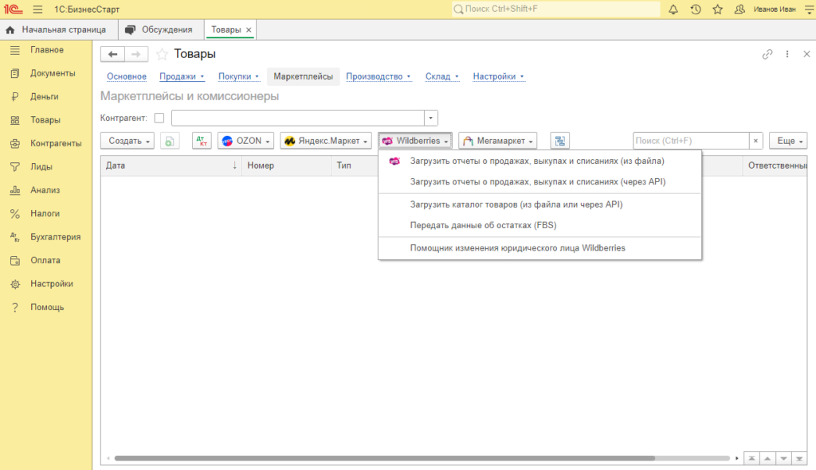Open Главное section in sidebar
This screenshot has height=470, width=816.
46,50
